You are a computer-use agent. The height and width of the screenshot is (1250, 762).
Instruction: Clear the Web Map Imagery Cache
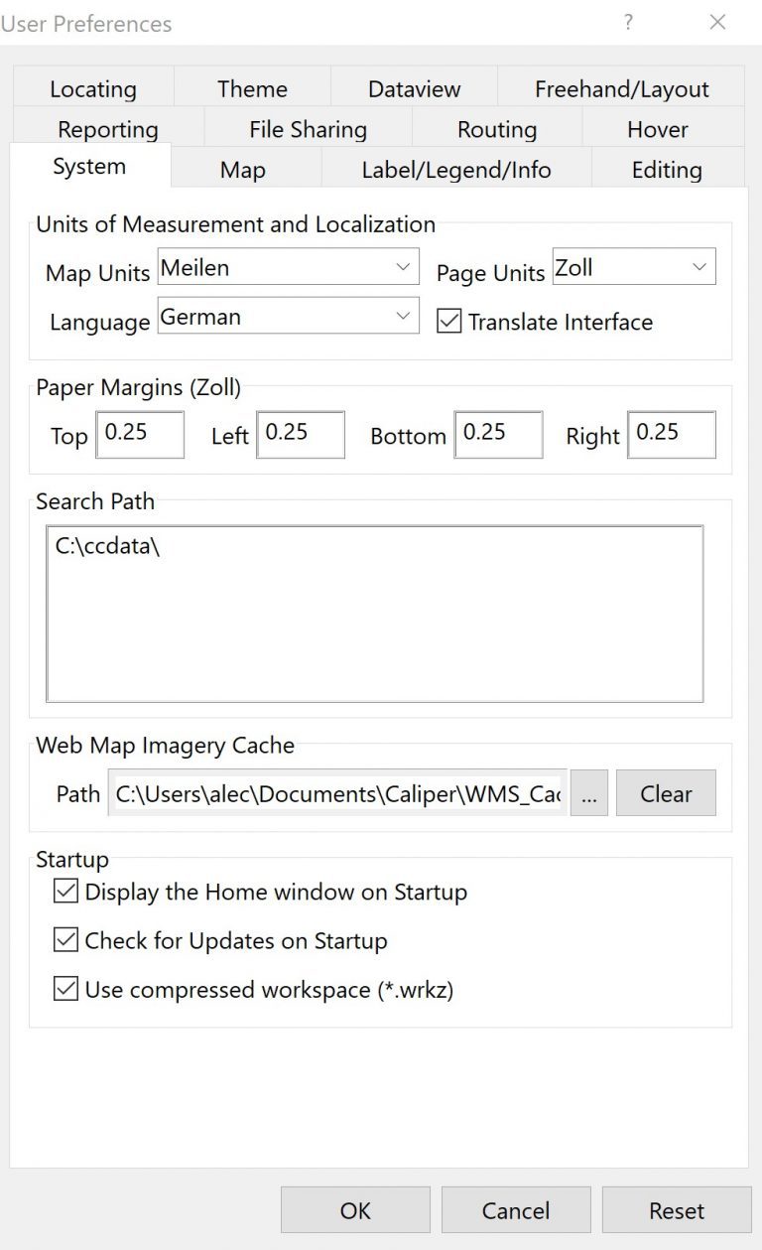666,793
